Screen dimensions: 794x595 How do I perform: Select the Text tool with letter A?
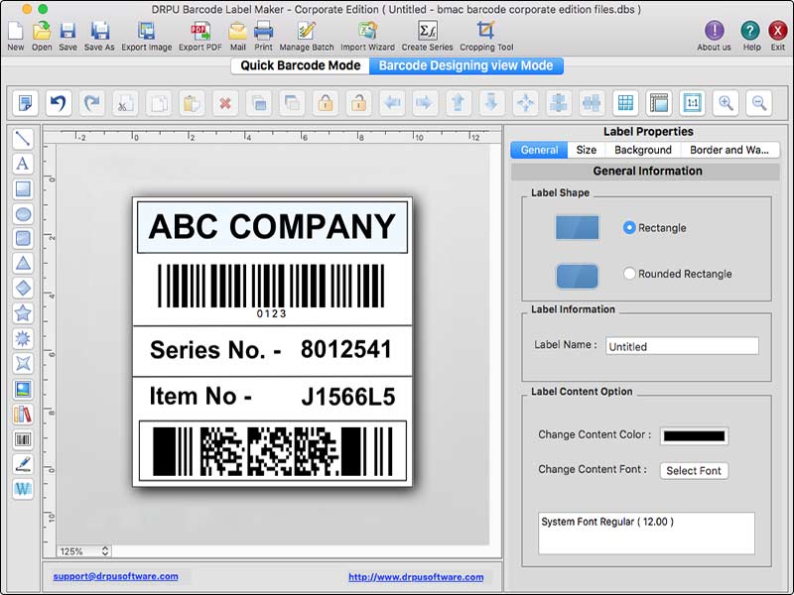pos(23,164)
